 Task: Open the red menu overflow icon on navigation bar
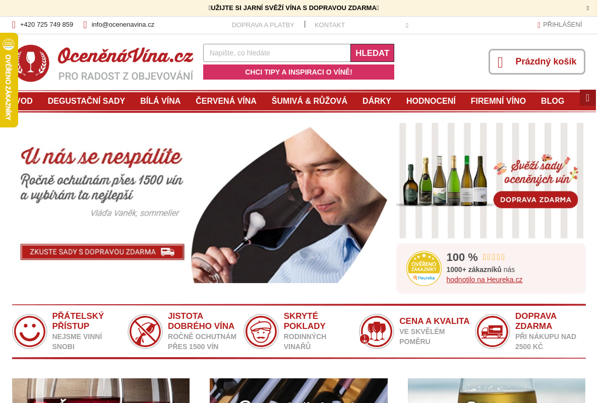(588, 98)
